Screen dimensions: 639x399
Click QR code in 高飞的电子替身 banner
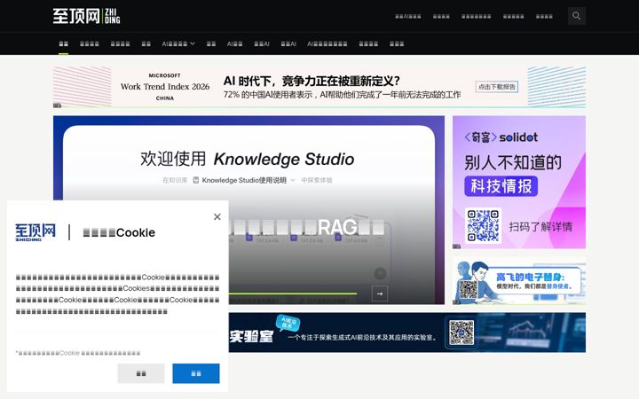pos(469,289)
